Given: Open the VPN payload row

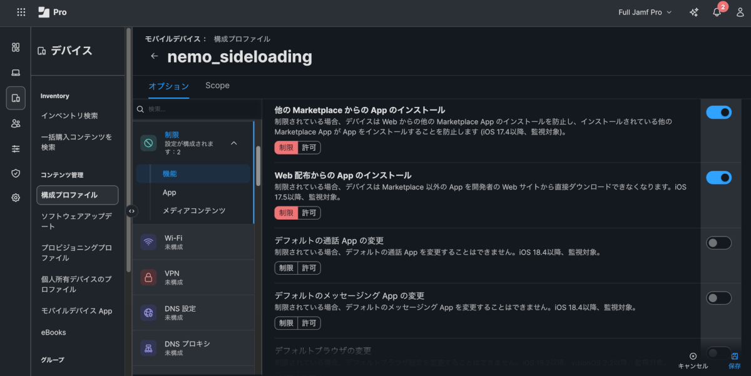Looking at the screenshot, I should click(193, 277).
